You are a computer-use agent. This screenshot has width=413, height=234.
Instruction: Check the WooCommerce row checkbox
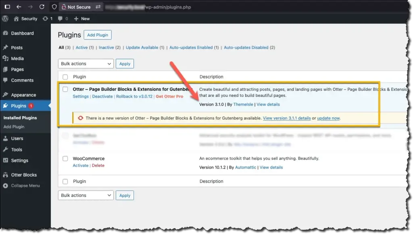[65, 159]
